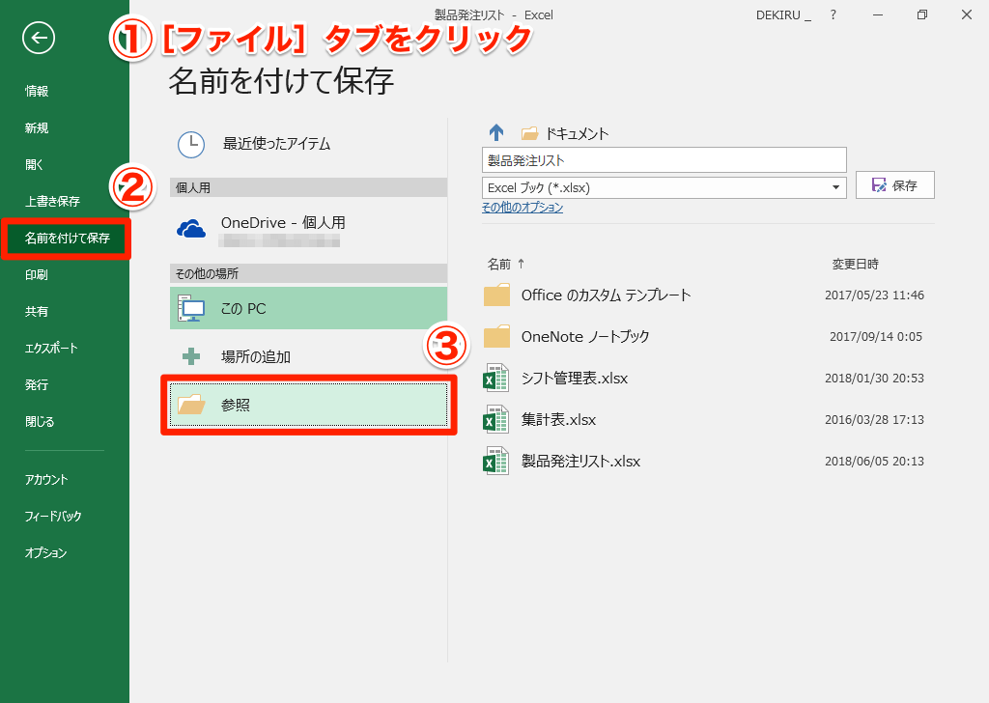The image size is (989, 703).
Task: Select the OneDrive cloud icon
Action: click(191, 230)
